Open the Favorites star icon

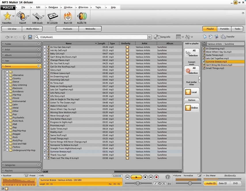point(7,16)
